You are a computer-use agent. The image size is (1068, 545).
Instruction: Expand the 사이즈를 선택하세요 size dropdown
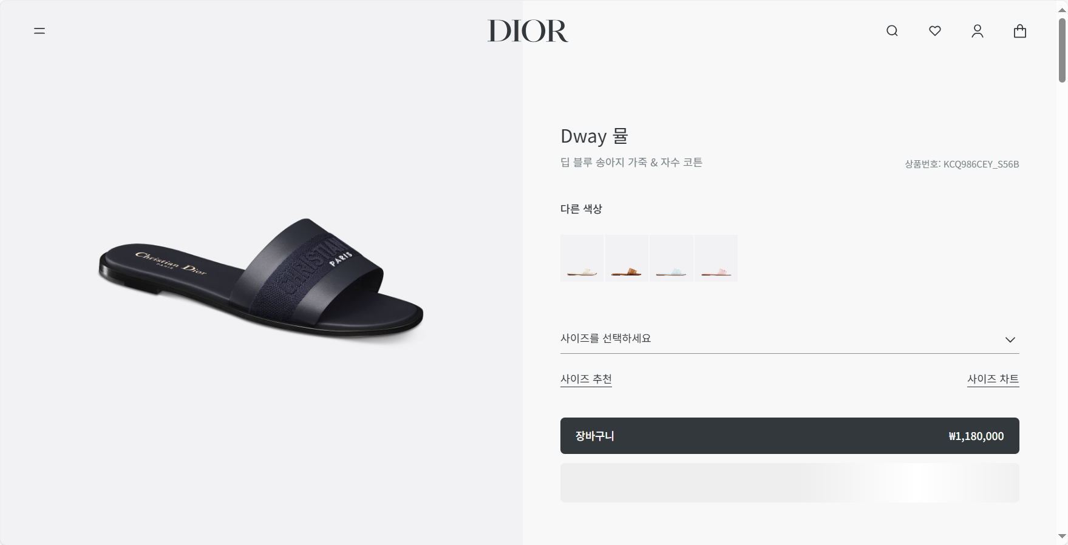[x=789, y=339]
